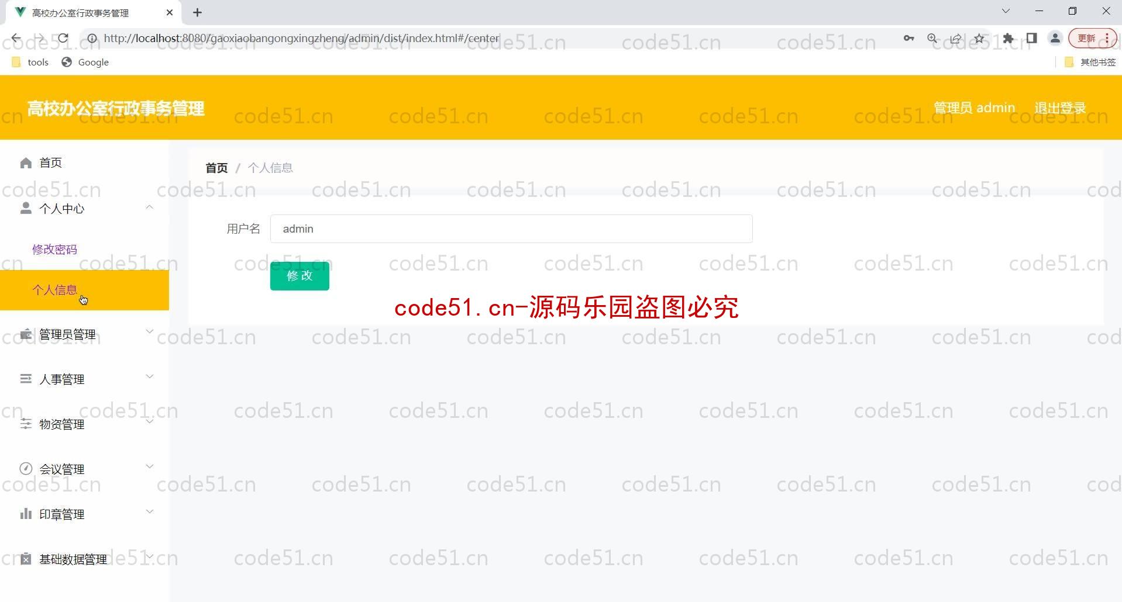Open the 首页 sidebar menu item

pyautogui.click(x=84, y=162)
